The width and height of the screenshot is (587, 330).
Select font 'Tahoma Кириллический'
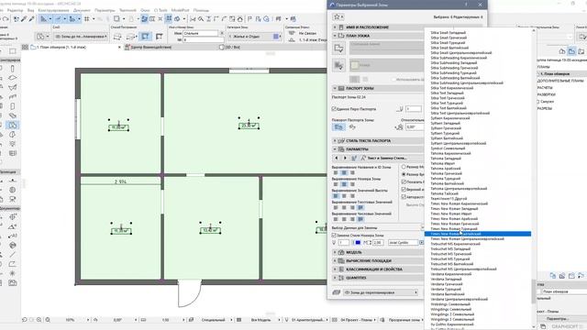450,153
